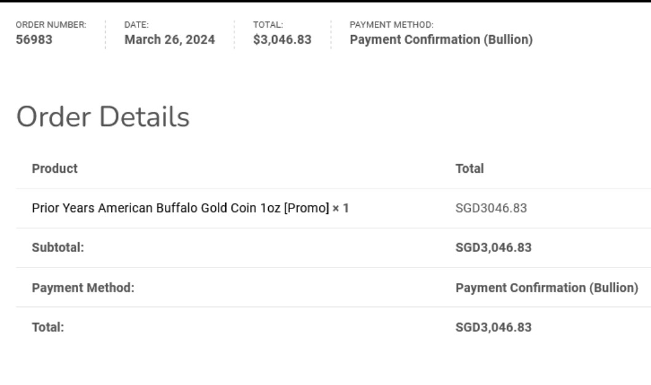Viewport: 651px width, 385px height.
Task: Click the Payment Method row label in table
Action: pyautogui.click(x=83, y=288)
